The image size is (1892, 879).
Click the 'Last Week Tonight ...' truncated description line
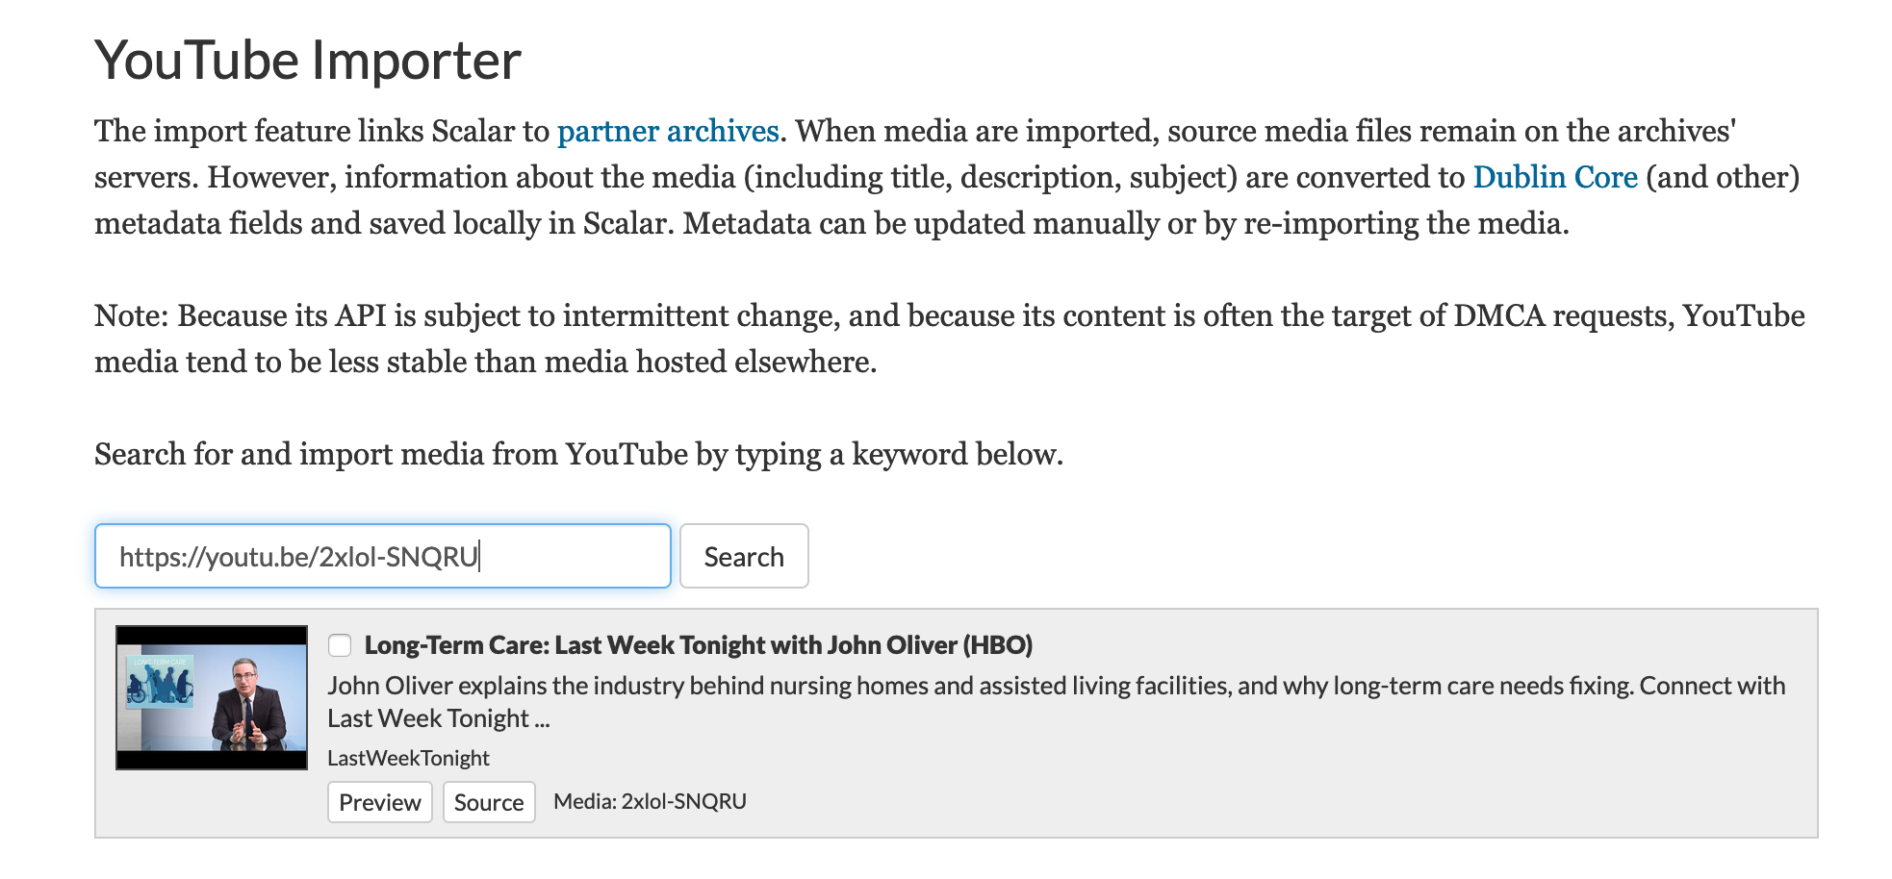[438, 718]
